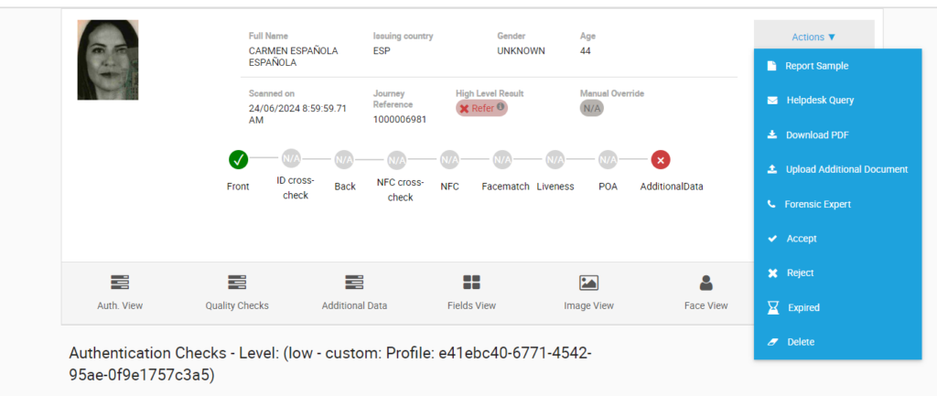This screenshot has width=937, height=396.
Task: Switch to the Quality Checks tab
Action: (x=237, y=293)
